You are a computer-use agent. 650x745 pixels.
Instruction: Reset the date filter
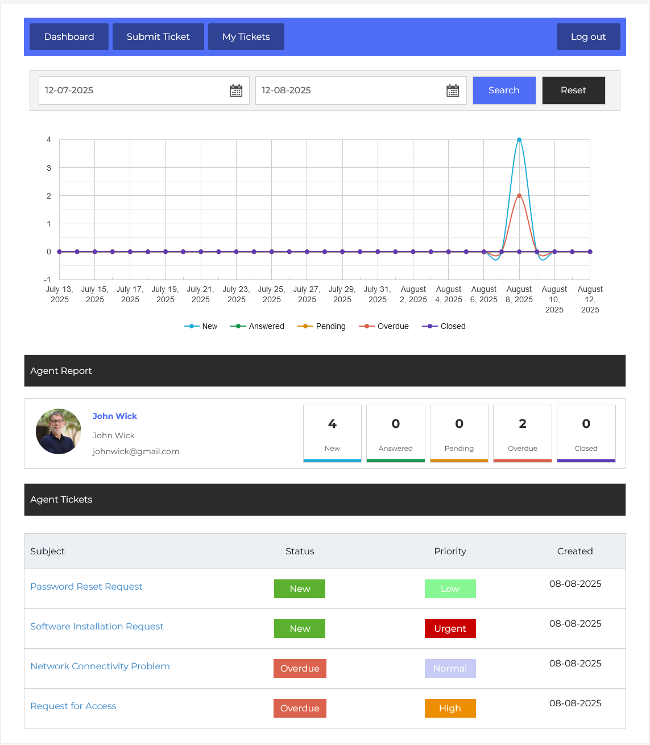pyautogui.click(x=573, y=90)
